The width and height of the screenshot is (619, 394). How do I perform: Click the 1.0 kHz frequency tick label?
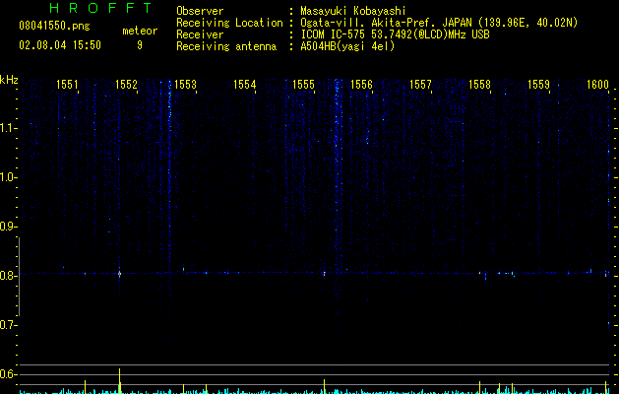9,177
